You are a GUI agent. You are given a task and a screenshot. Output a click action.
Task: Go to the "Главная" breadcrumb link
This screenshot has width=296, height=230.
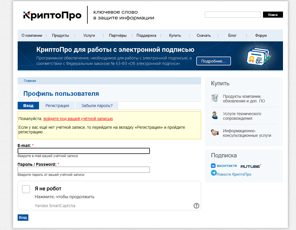(30, 81)
